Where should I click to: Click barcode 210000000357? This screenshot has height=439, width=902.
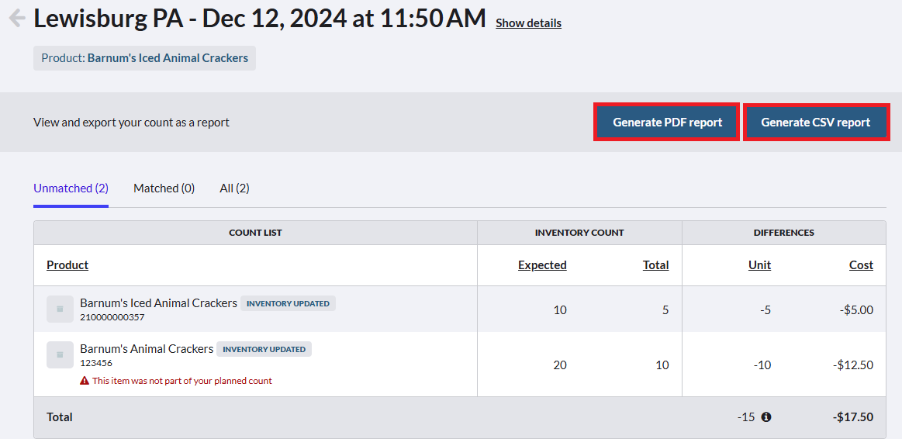112,317
